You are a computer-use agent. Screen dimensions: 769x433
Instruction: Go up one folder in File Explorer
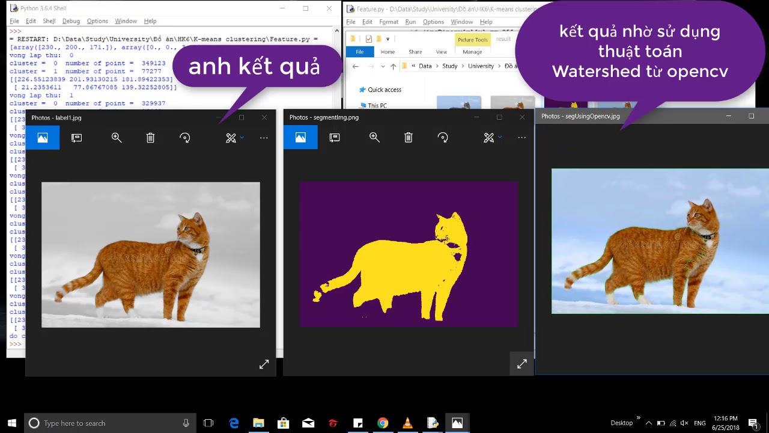click(x=393, y=66)
